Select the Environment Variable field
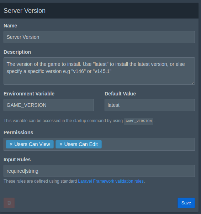 pyautogui.click(x=49, y=105)
